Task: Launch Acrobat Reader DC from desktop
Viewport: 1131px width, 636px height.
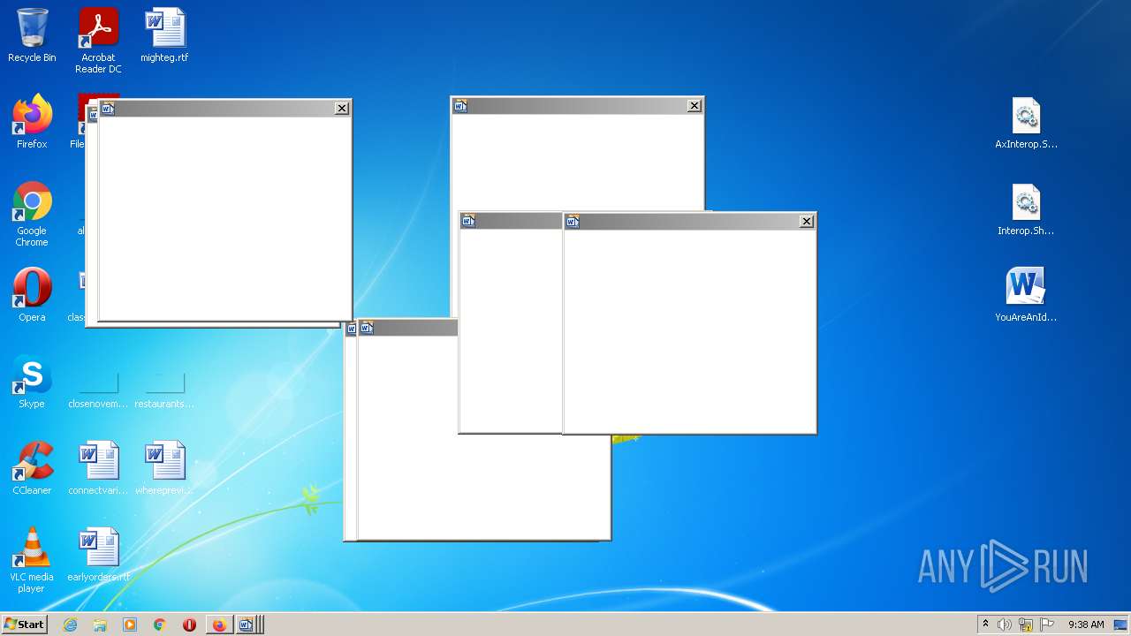Action: 98,41
